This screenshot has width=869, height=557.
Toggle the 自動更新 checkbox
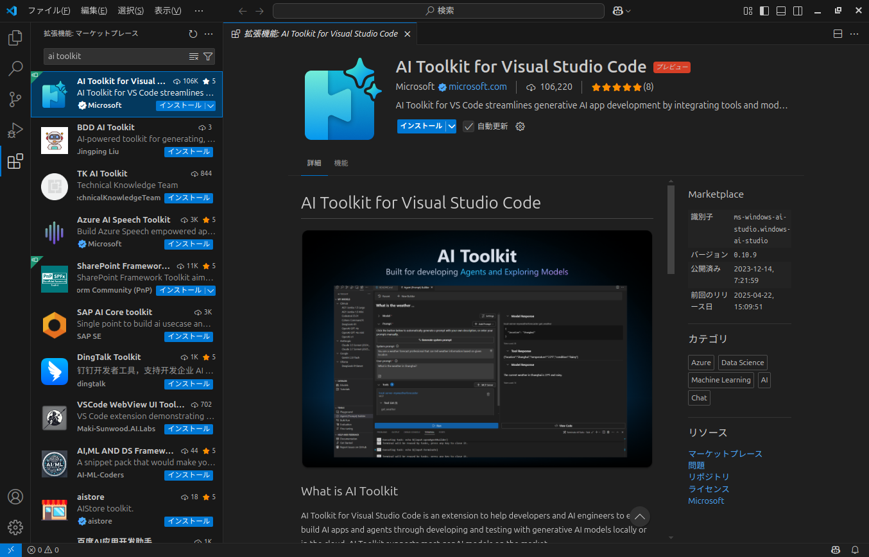tap(469, 126)
